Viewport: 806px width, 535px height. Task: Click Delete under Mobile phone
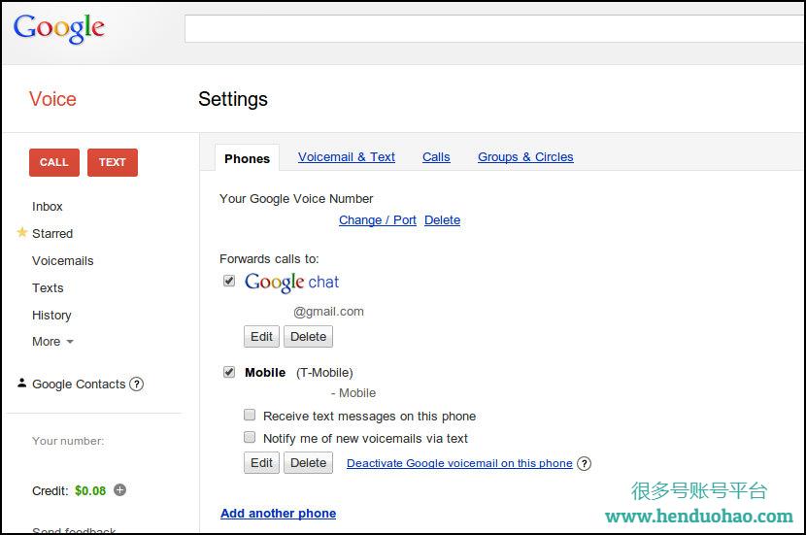(309, 462)
